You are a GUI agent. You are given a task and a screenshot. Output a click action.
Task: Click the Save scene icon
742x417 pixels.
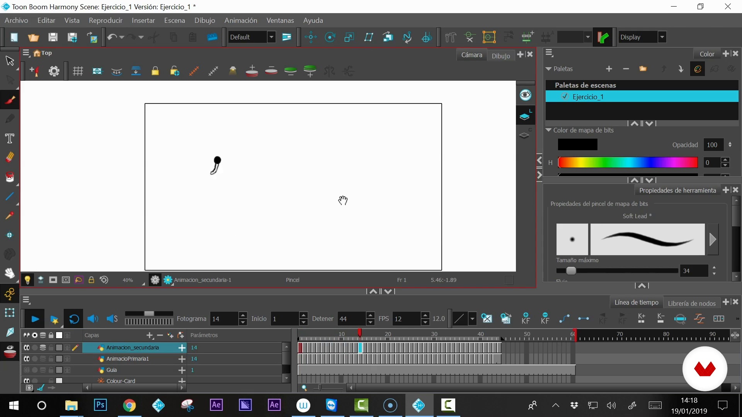pos(53,37)
